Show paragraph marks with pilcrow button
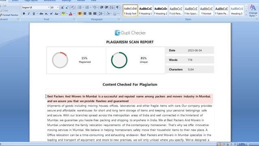This screenshot has height=146, width=259. pyautogui.click(x=117, y=7)
